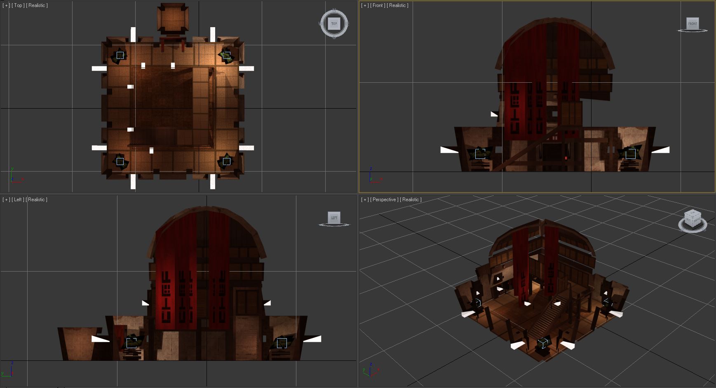This screenshot has height=388, width=716.
Task: Open Realistic shading menu in Top viewport
Action: [37, 5]
